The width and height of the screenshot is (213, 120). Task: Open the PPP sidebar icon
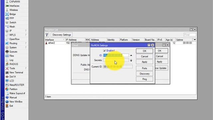(7, 18)
